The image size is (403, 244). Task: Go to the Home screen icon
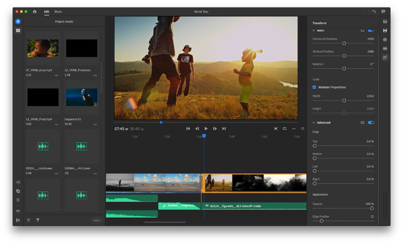point(35,11)
